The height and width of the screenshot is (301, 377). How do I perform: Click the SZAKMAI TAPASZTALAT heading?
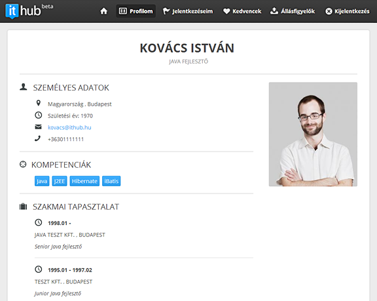(76, 207)
